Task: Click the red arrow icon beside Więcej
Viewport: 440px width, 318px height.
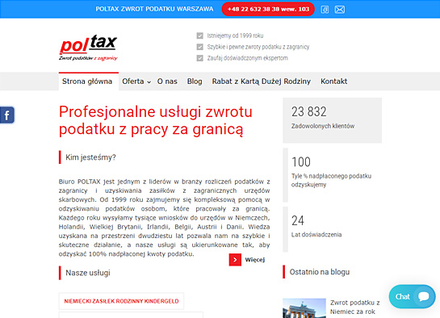Action: (235, 260)
